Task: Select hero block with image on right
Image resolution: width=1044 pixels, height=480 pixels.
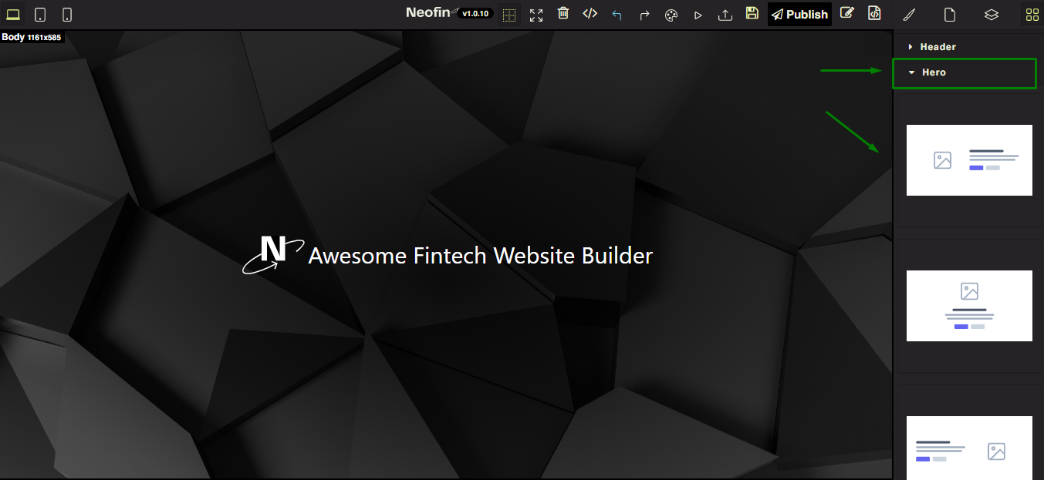Action: coord(969,448)
